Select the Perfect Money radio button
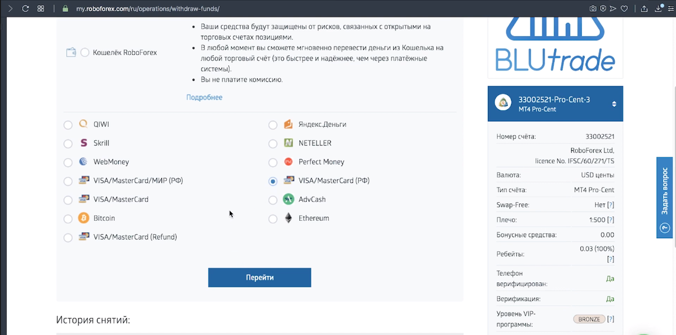The height and width of the screenshot is (335, 676). pyautogui.click(x=273, y=162)
